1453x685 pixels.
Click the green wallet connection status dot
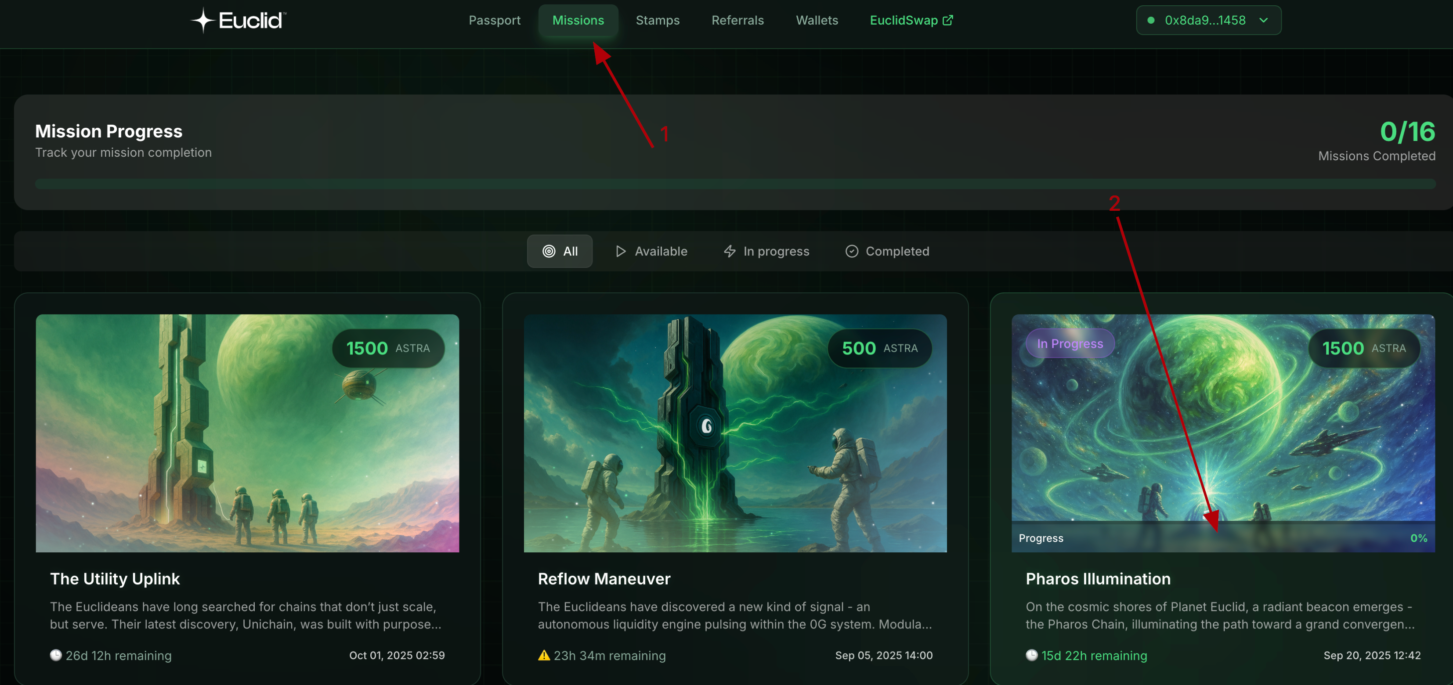[x=1151, y=20]
